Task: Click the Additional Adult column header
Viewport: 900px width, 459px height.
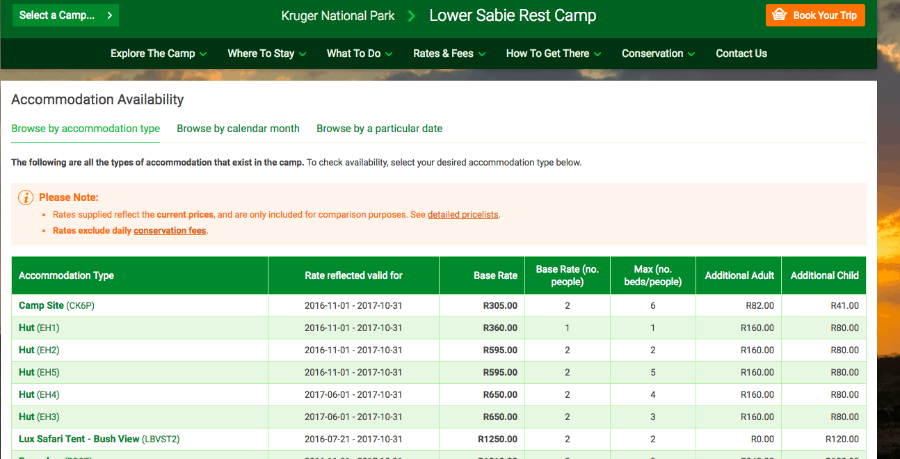Action: [739, 275]
